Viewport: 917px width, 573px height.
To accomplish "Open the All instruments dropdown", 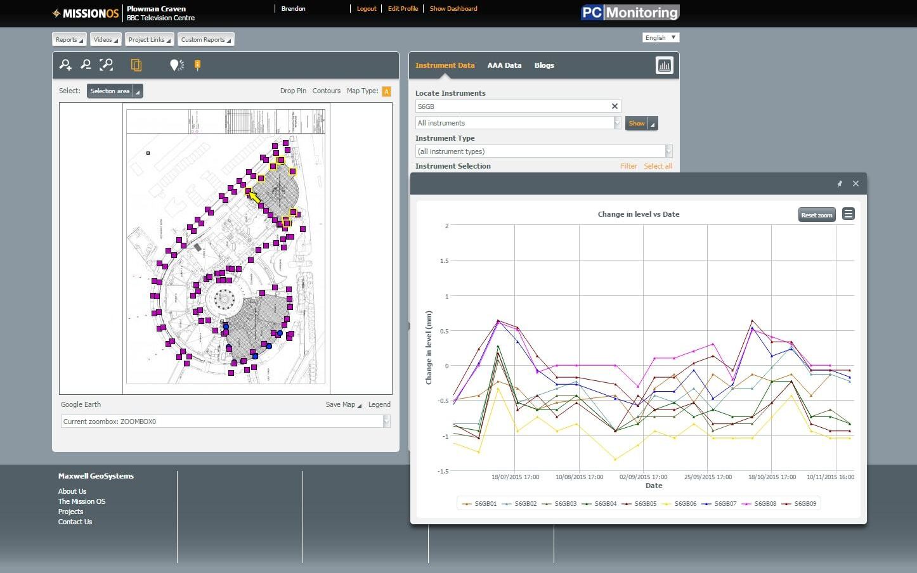I will [617, 122].
